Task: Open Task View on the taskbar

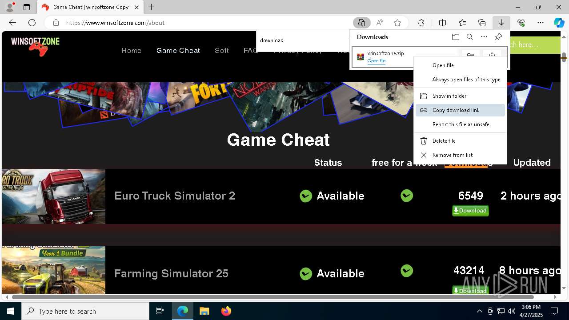Action: (x=160, y=311)
